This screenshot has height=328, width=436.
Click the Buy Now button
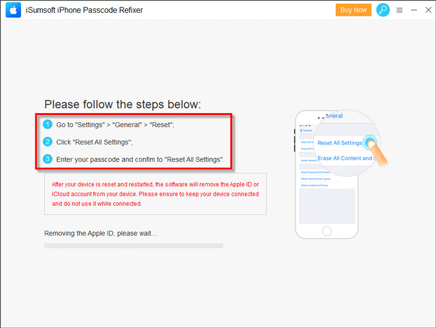pos(353,10)
